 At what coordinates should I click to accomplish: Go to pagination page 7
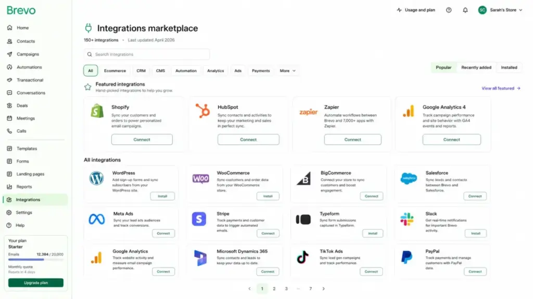coord(310,289)
